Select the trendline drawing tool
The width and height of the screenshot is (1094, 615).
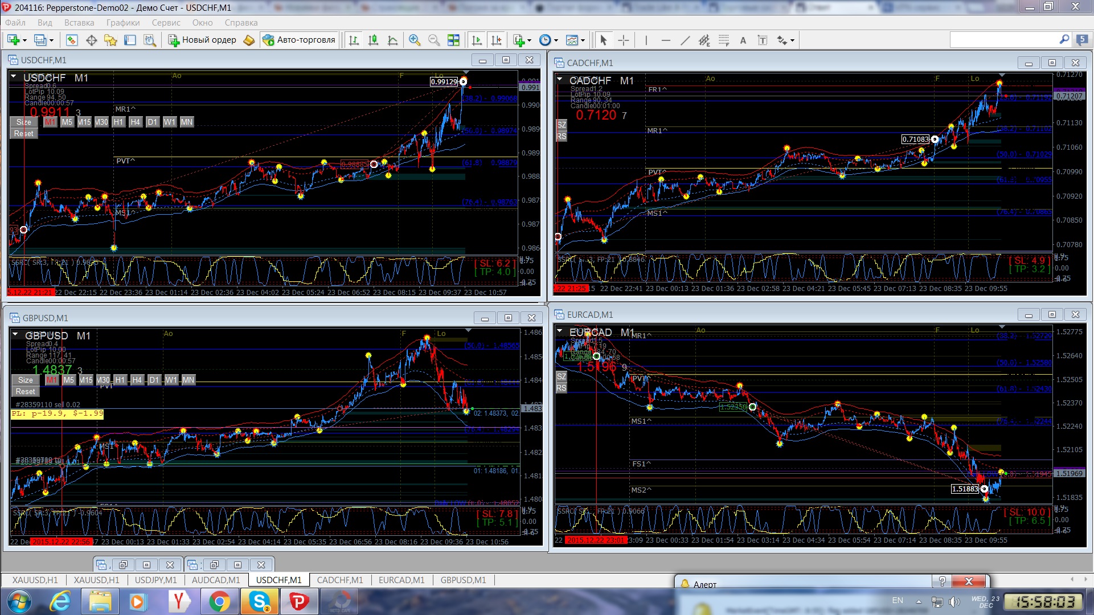(x=685, y=40)
